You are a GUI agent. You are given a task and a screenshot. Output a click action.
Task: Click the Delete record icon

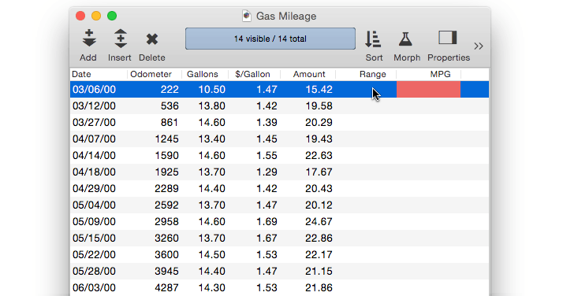152,39
